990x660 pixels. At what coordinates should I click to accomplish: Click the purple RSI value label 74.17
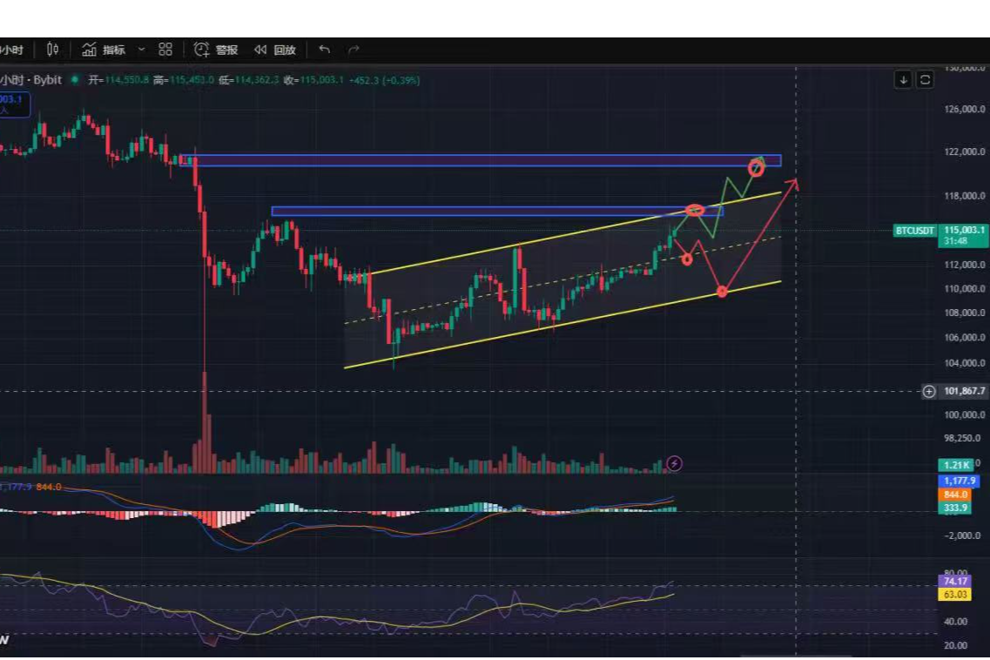954,581
